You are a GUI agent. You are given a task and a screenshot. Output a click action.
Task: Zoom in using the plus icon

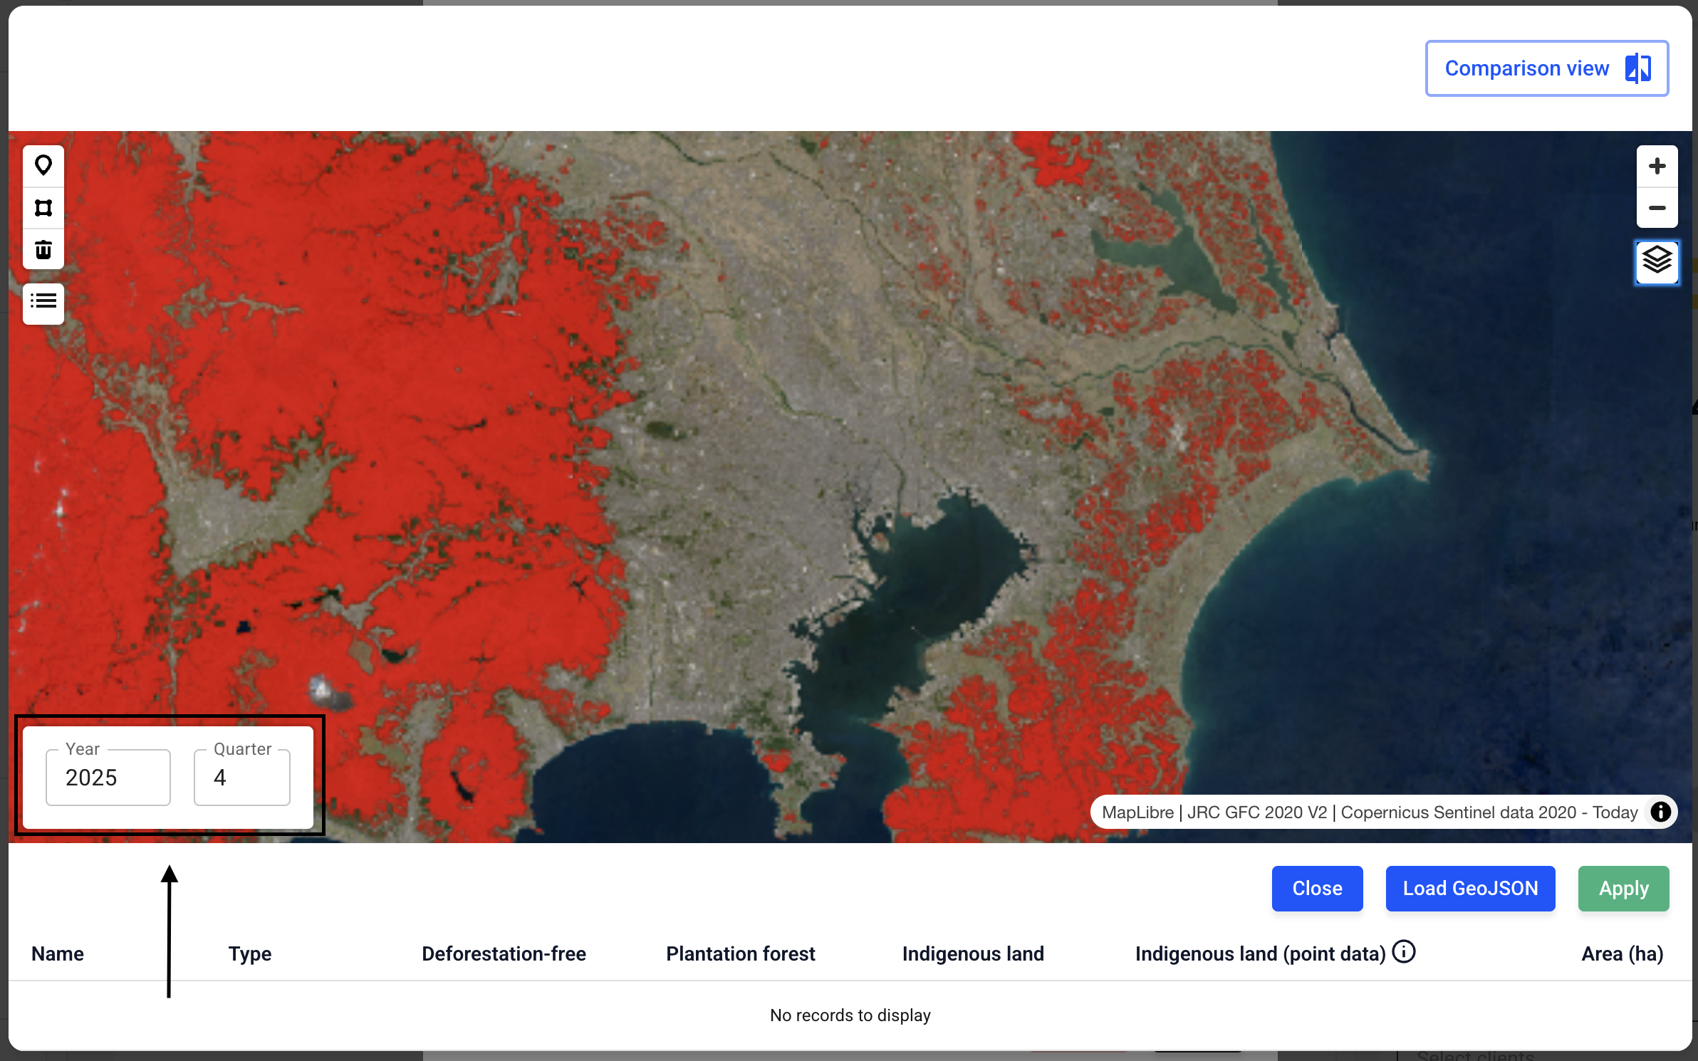click(x=1657, y=166)
